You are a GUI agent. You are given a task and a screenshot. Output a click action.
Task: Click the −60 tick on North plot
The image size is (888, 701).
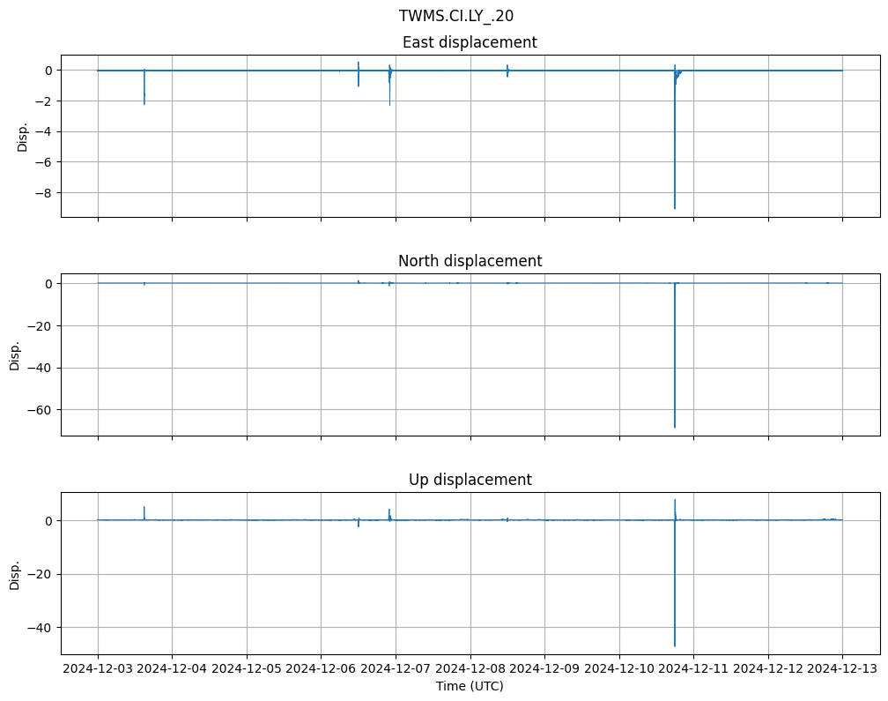tap(41, 410)
